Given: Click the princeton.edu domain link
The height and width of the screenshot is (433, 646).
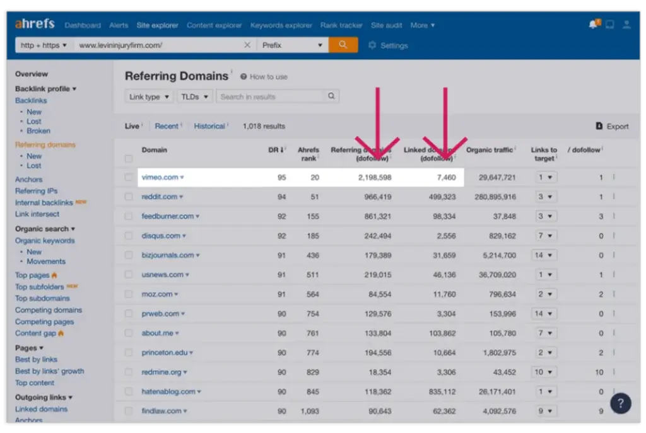Looking at the screenshot, I should tap(165, 353).
